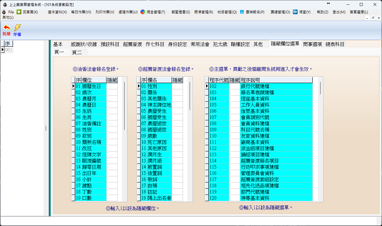Switch to the 感謝狀/收據 tab
382x226 pixels.
pos(84,44)
